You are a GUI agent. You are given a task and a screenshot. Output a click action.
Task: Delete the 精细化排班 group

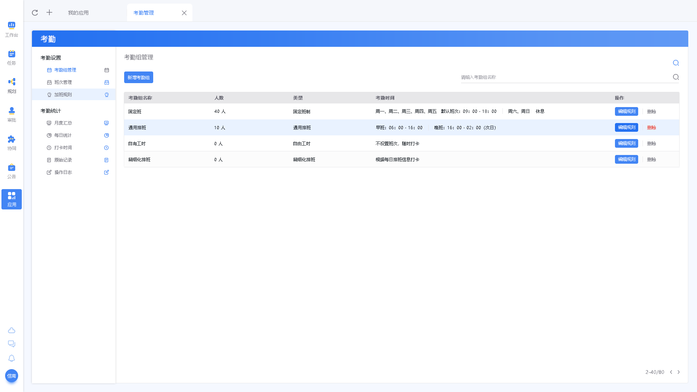651,159
